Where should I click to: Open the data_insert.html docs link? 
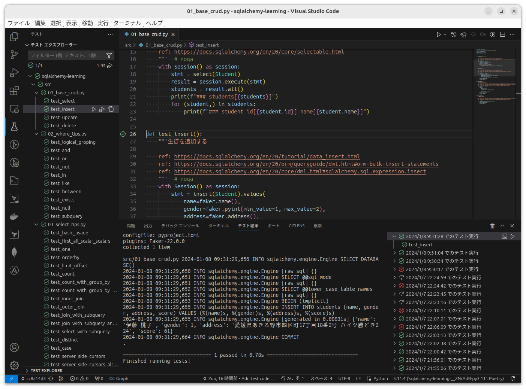click(267, 156)
